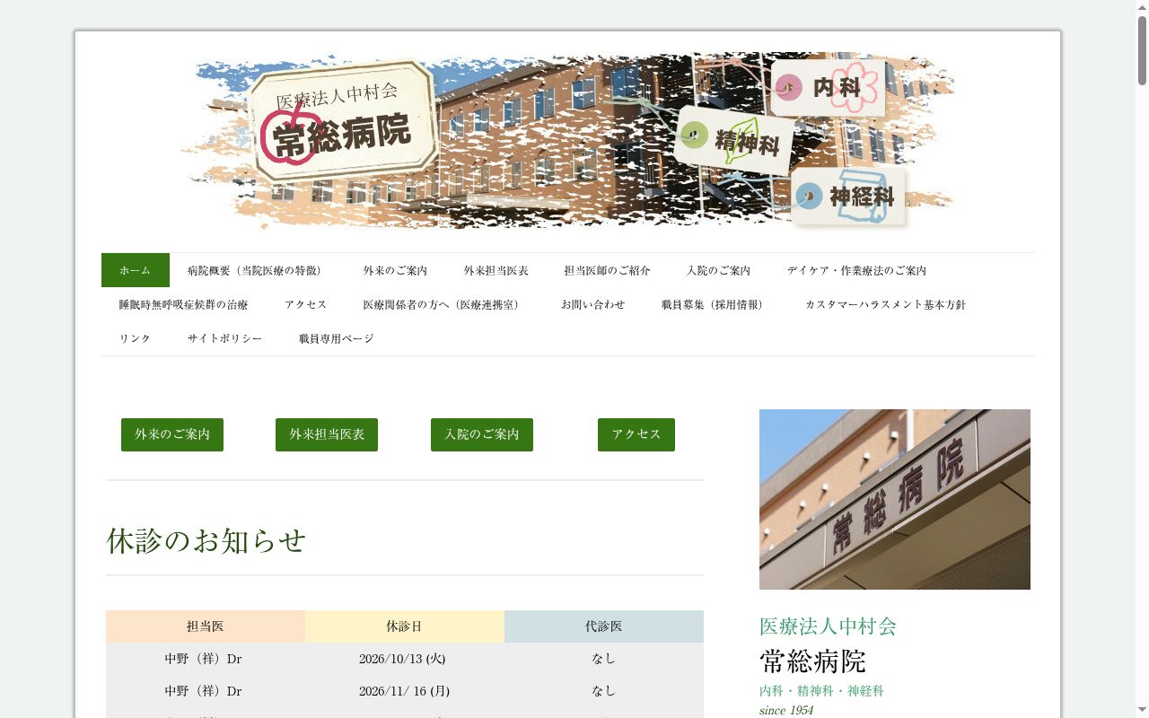Viewport: 1149px width, 718px height.
Task: Click the page vertical scrollbar thumb
Action: [x=1142, y=49]
